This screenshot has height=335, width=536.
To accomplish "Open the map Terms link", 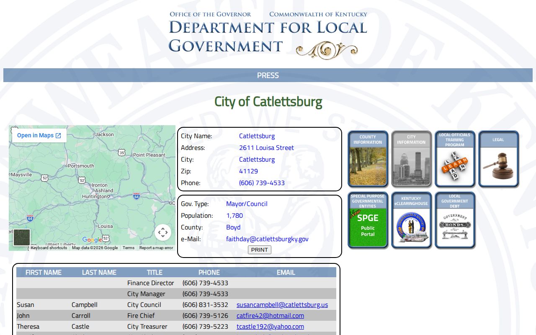I will [129, 248].
